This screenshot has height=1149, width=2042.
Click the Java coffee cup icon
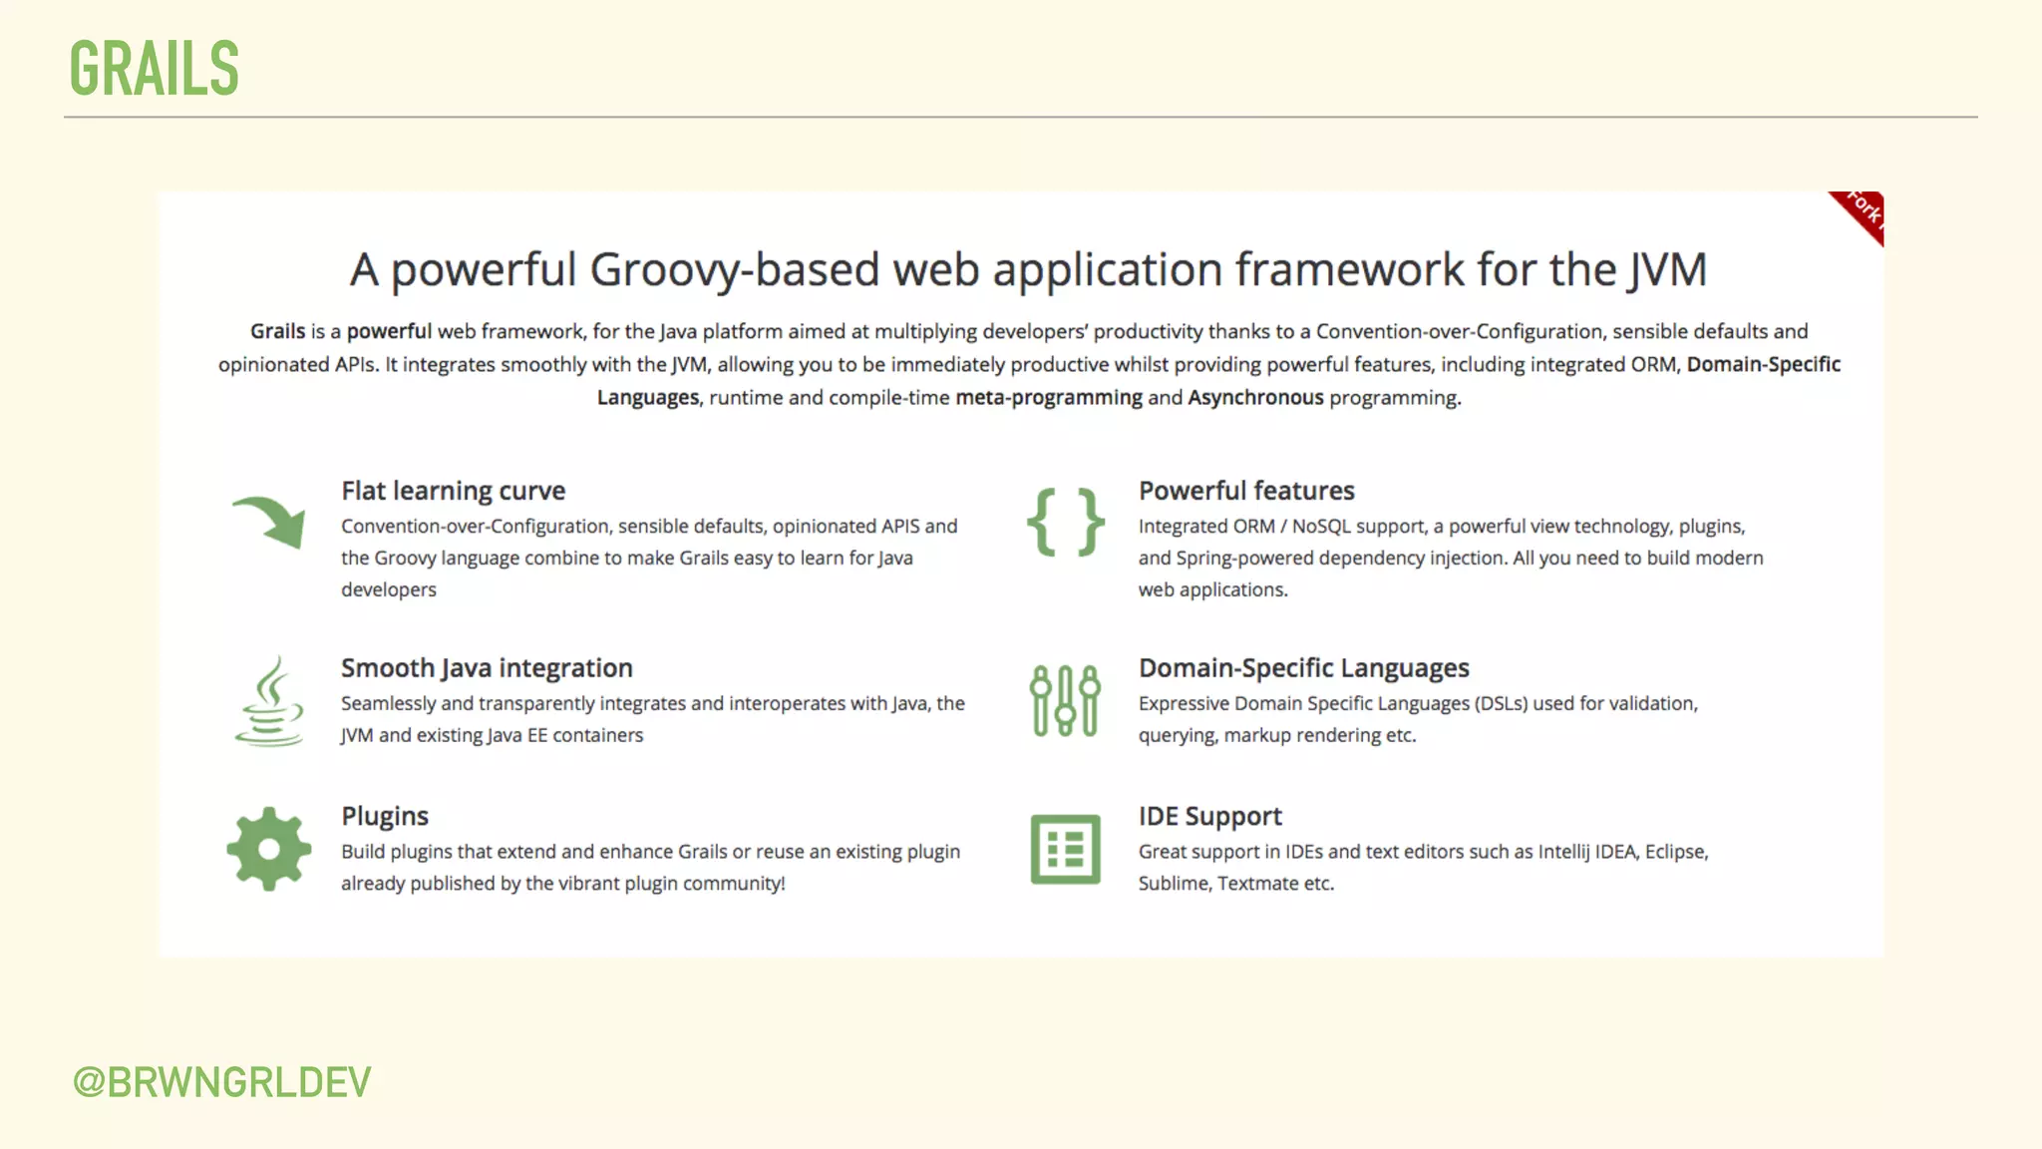[x=269, y=701]
